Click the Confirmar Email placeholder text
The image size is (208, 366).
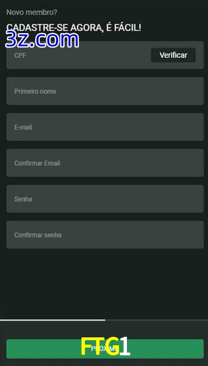pos(37,163)
